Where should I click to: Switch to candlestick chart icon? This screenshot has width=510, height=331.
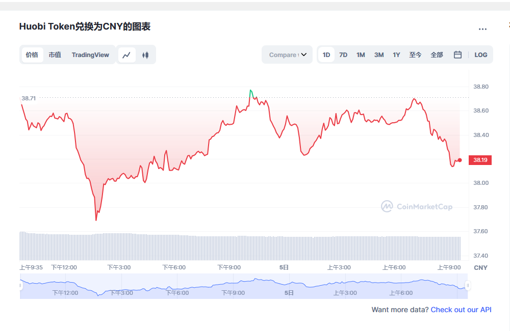pos(145,55)
